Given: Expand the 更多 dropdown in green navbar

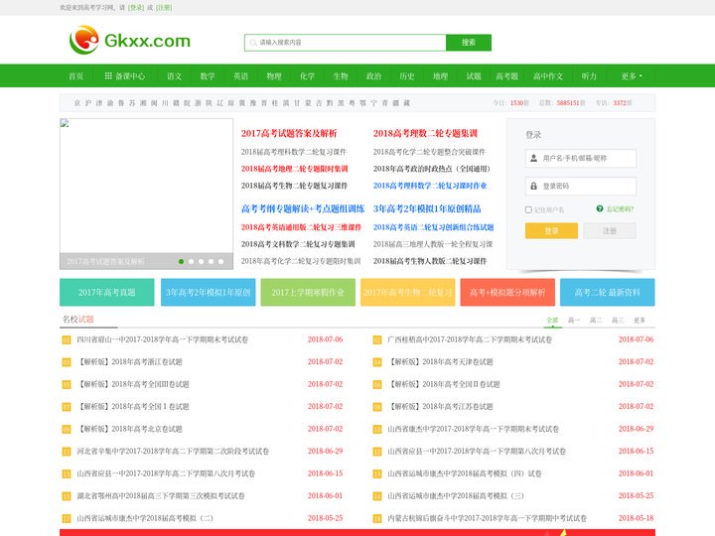Looking at the screenshot, I should point(632,76).
